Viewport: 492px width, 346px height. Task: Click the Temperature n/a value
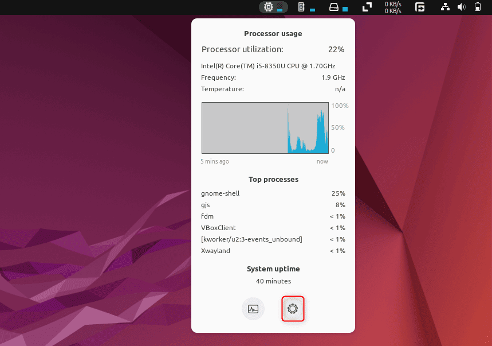click(x=340, y=89)
